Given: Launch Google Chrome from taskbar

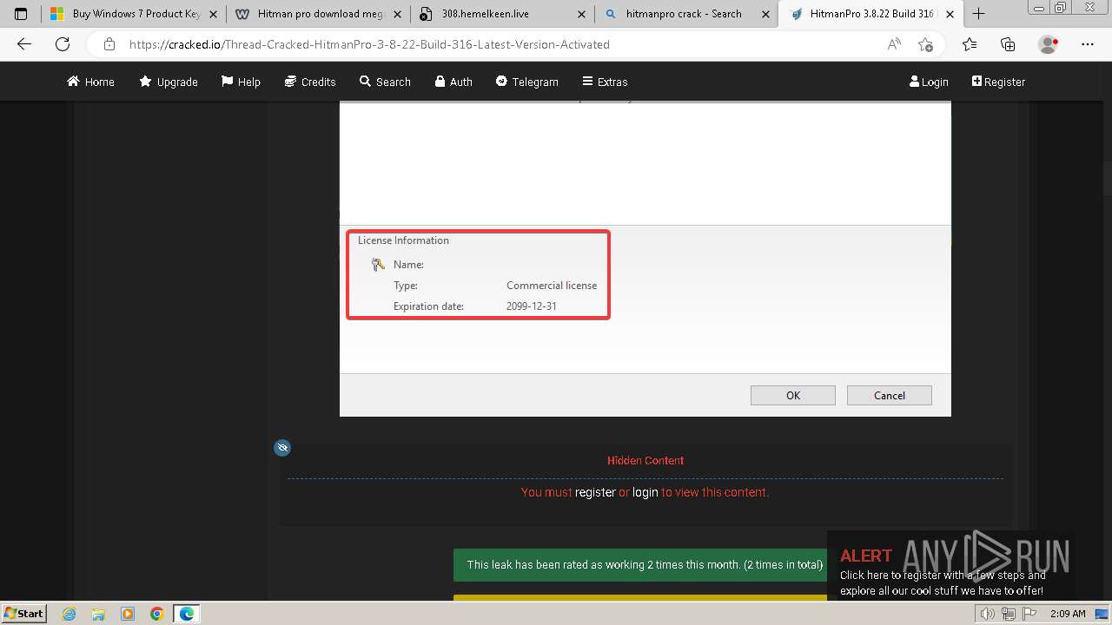Looking at the screenshot, I should point(156,614).
